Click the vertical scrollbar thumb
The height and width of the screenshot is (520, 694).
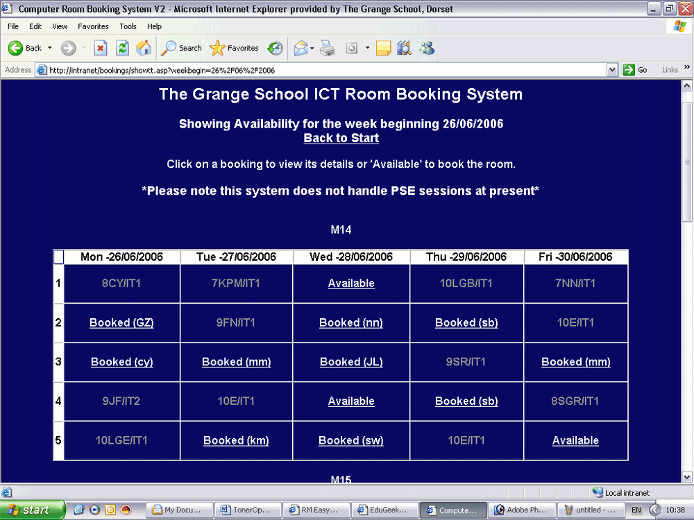tap(687, 163)
